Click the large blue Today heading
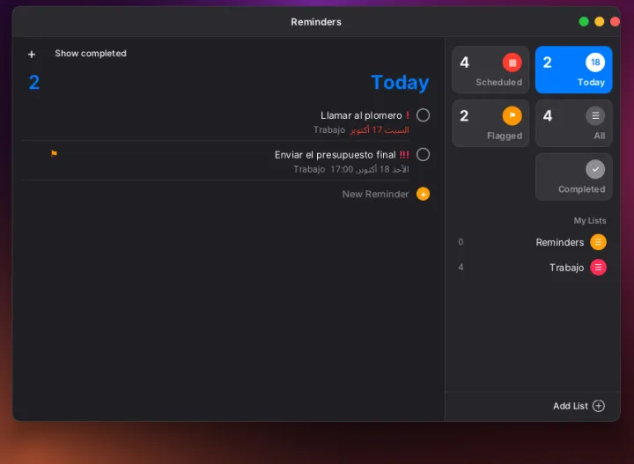This screenshot has height=464, width=634. (x=400, y=83)
